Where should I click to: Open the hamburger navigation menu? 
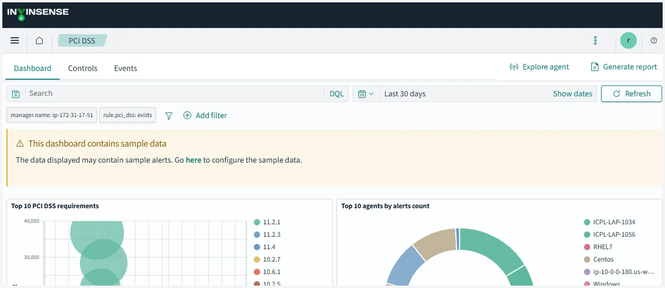[15, 41]
